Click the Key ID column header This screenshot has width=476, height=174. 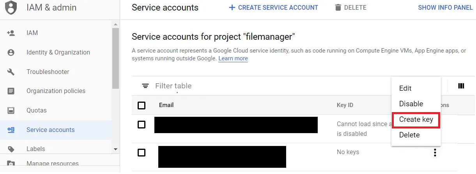(345, 105)
